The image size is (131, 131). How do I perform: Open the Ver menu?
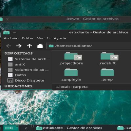pyautogui.click(x=40, y=38)
